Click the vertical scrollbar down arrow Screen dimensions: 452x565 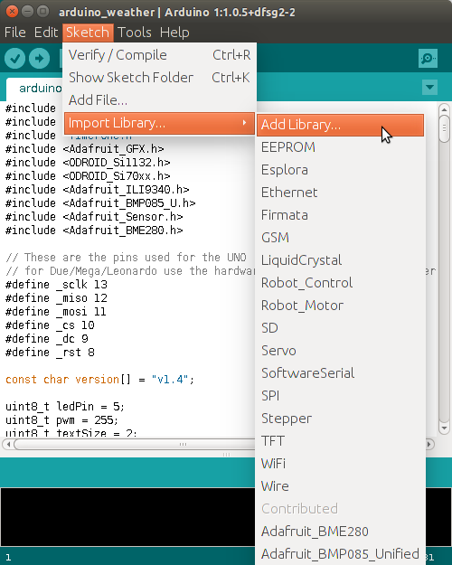(x=444, y=428)
